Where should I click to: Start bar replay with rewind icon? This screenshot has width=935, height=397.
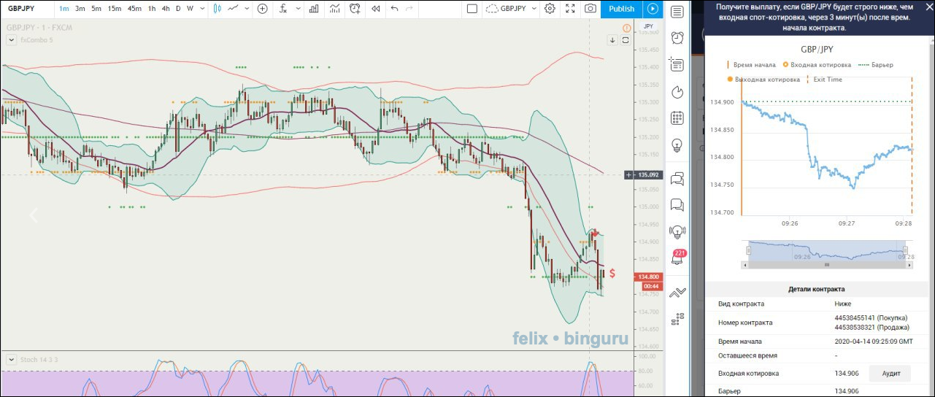coord(375,9)
